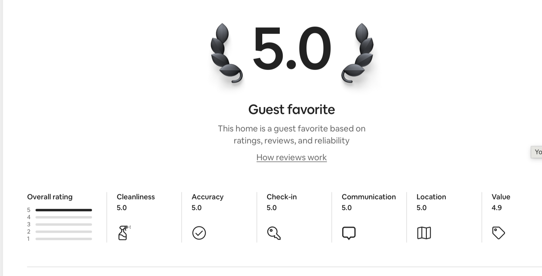Click the 5-star rating bar
The height and width of the screenshot is (276, 542).
point(63,210)
